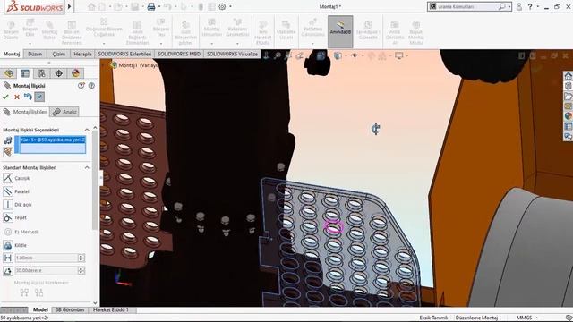This screenshot has height=322, width=573.
Task: Switch to the Model bottom tab
Action: click(x=40, y=309)
